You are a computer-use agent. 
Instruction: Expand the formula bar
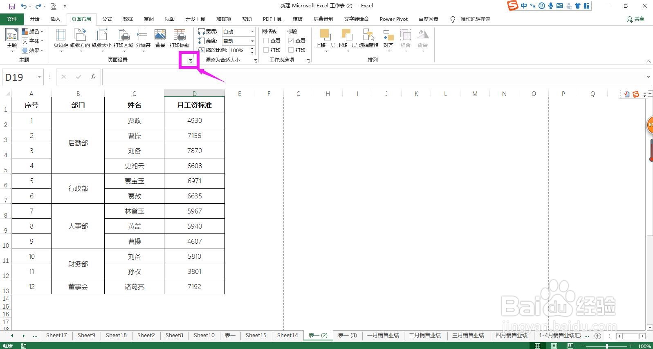pos(649,77)
